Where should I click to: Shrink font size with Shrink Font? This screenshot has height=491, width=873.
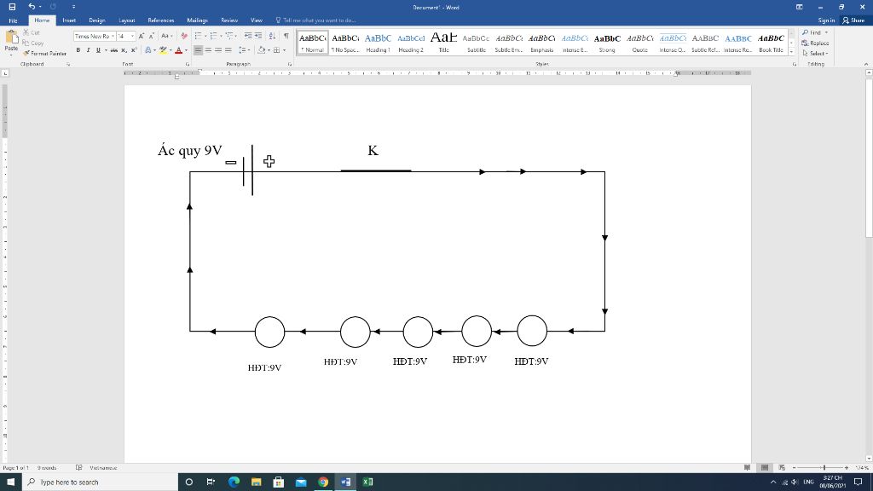(x=152, y=36)
